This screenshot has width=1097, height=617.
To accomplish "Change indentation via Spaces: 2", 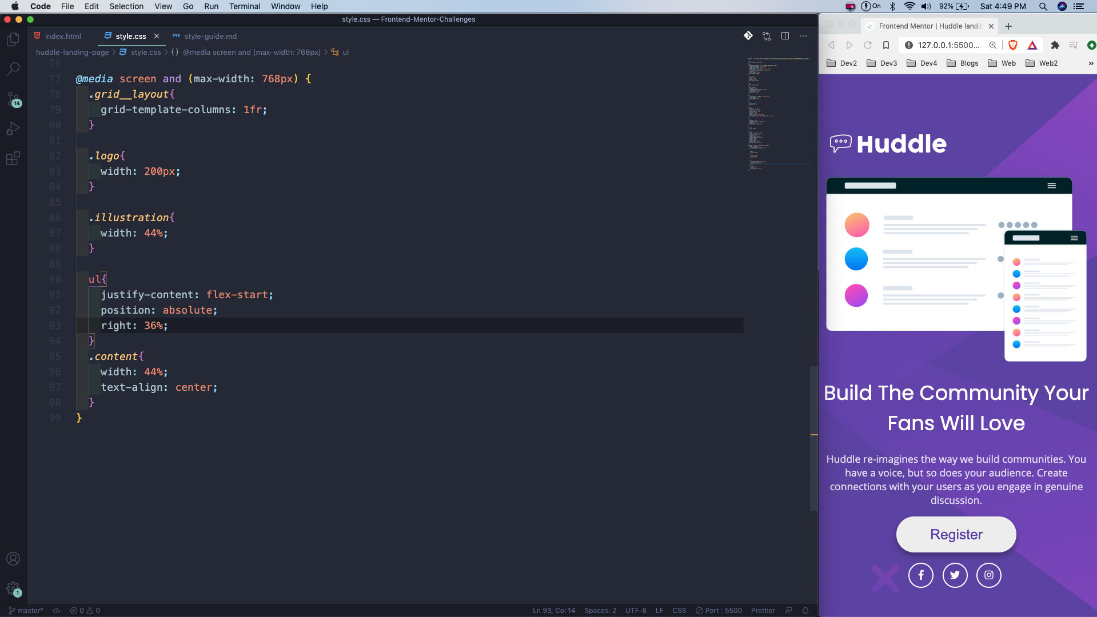I will [600, 610].
